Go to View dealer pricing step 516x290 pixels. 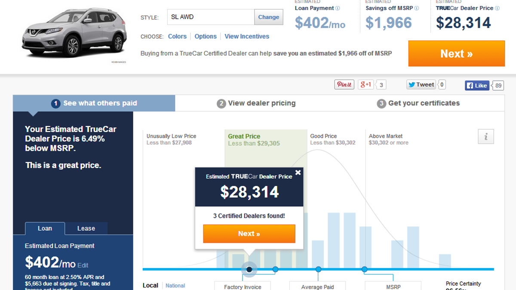(x=256, y=103)
